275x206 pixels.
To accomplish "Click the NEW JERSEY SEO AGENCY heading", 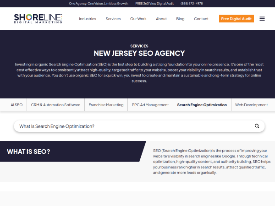I will pos(139,53).
